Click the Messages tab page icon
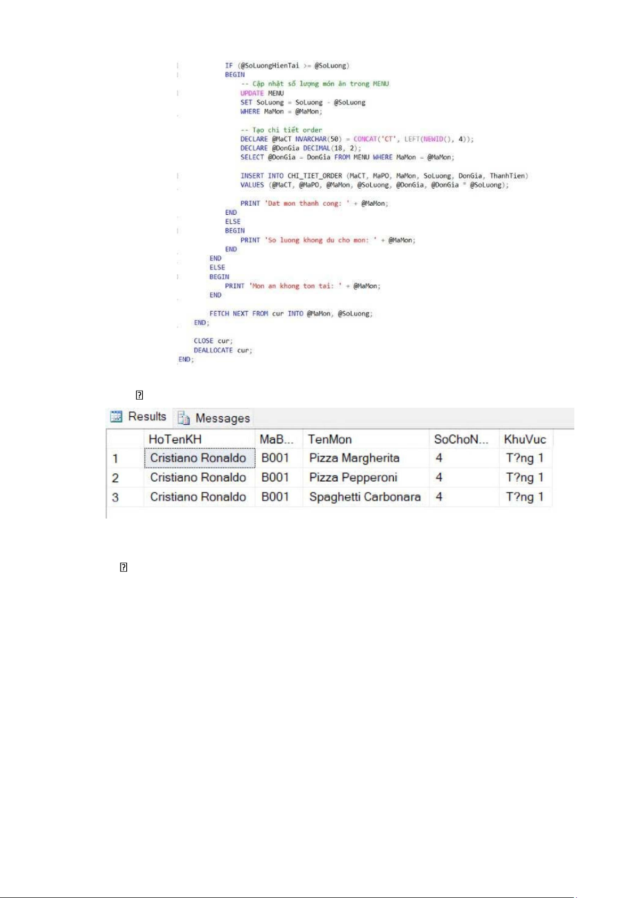This screenshot has height=898, width=635. coord(184,418)
